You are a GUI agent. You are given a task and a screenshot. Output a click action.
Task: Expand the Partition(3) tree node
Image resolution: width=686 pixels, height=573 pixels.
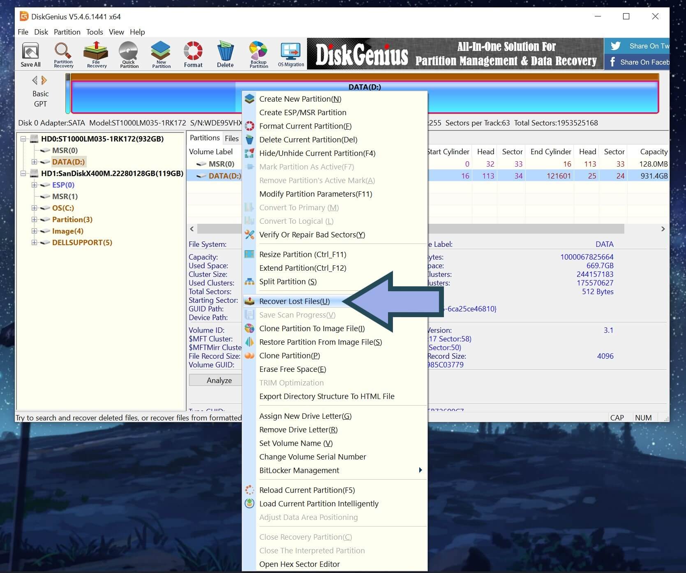(35, 220)
